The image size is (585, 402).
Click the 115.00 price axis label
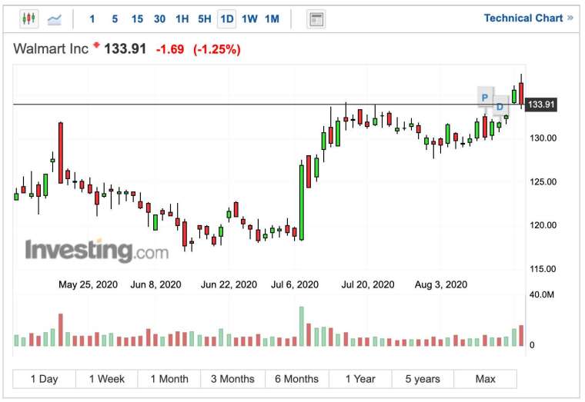(x=543, y=268)
